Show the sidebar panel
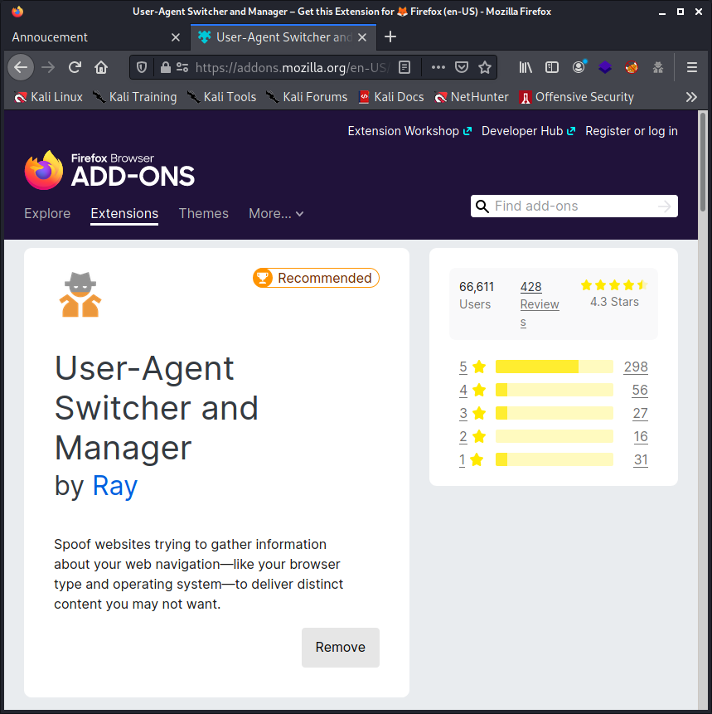The width and height of the screenshot is (712, 714). (552, 68)
